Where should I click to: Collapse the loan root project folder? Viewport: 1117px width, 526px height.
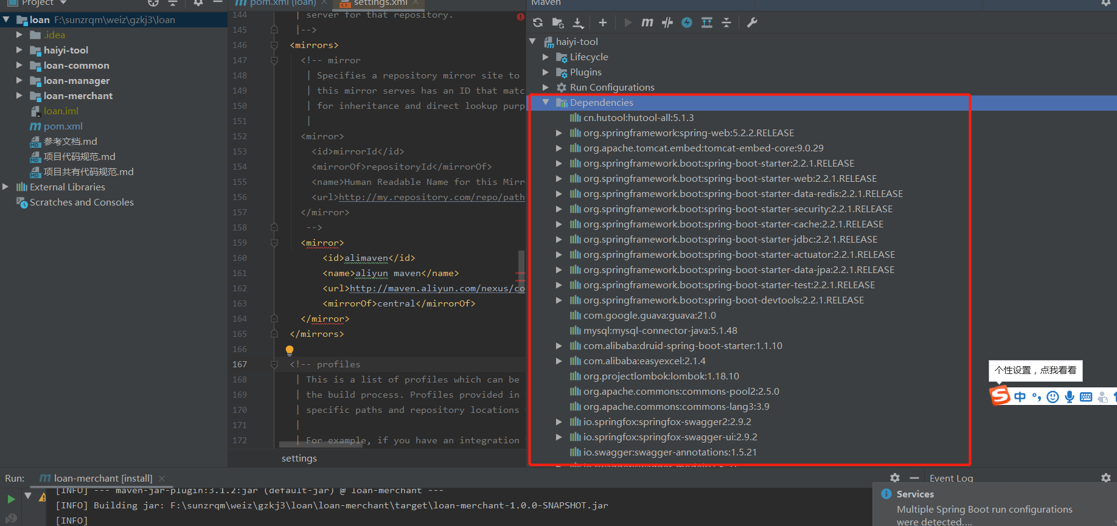tap(6, 19)
